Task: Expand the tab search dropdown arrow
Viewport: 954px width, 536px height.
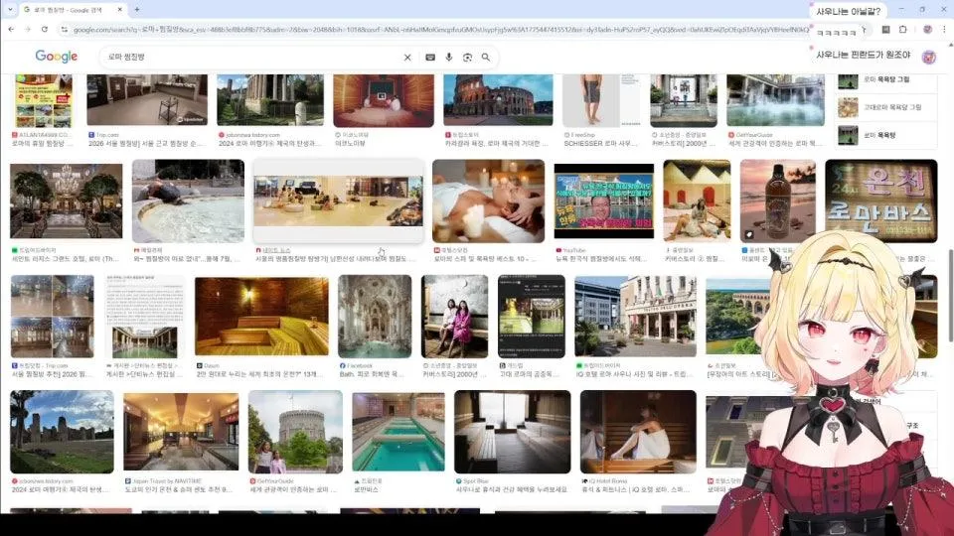Action: (12, 9)
